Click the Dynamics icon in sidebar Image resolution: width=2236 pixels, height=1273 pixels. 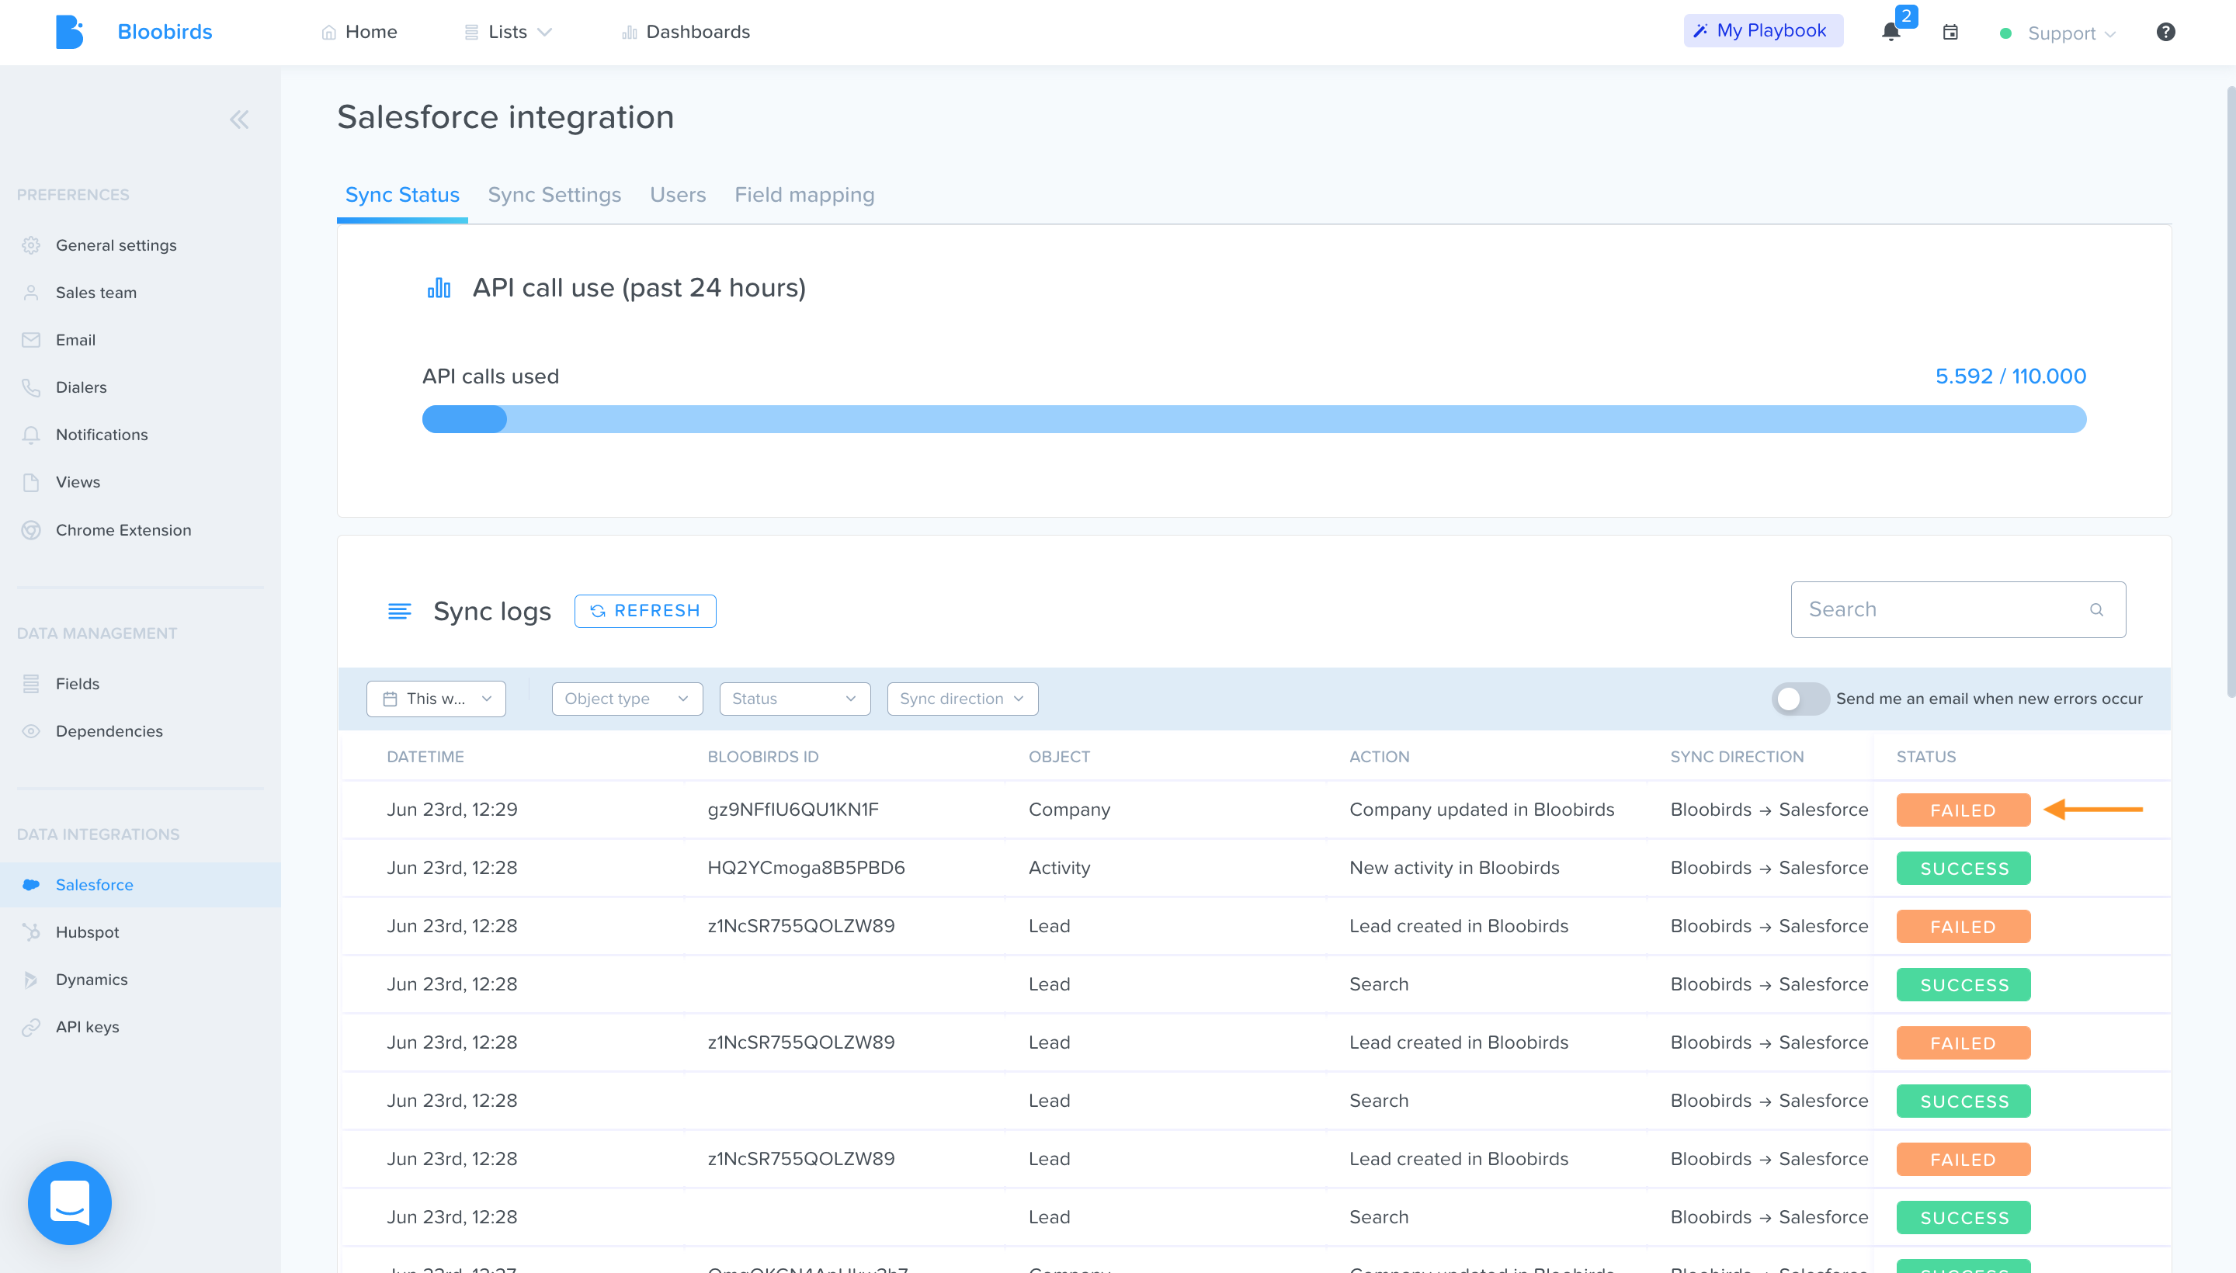[x=32, y=980]
